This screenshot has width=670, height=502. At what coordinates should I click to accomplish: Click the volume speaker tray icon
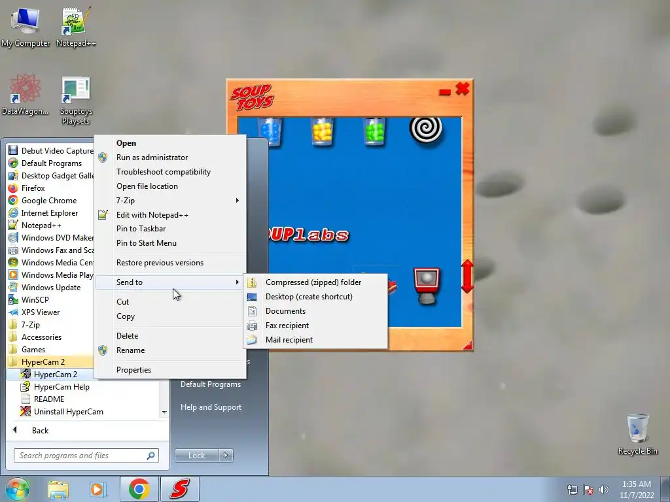click(x=604, y=490)
